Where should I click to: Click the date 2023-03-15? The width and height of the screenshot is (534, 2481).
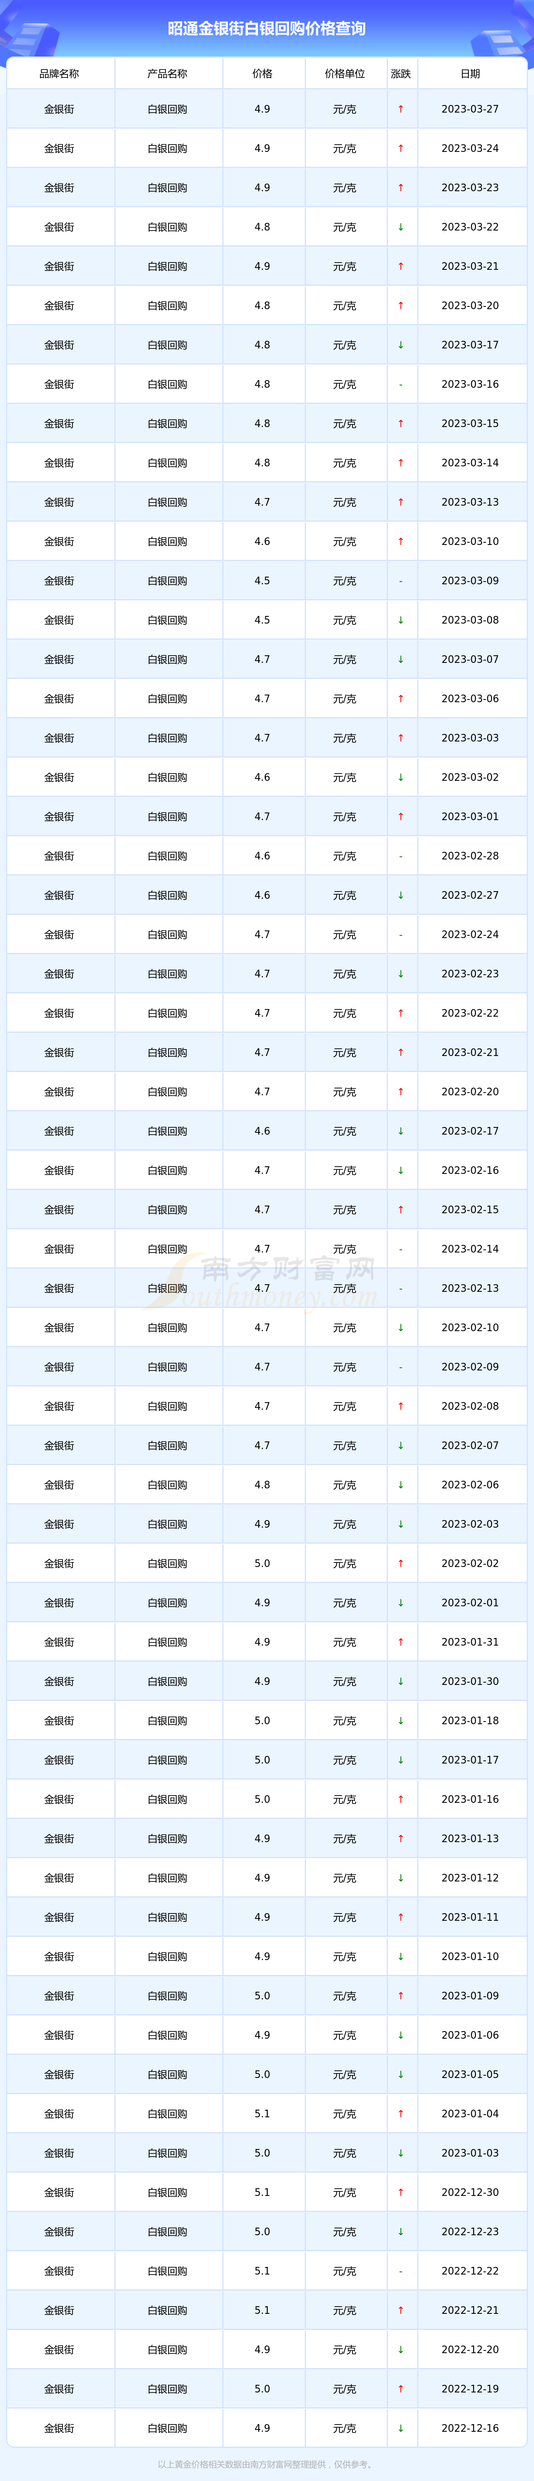pos(471,424)
